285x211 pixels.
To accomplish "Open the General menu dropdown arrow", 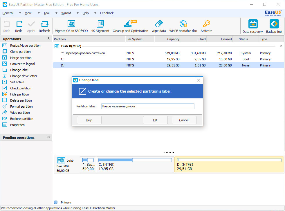I will tap(20, 13).
